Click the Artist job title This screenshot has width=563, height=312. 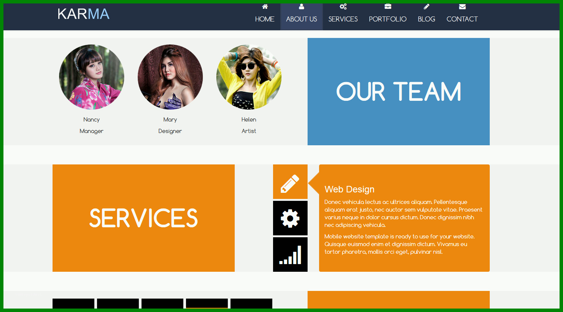click(x=249, y=131)
